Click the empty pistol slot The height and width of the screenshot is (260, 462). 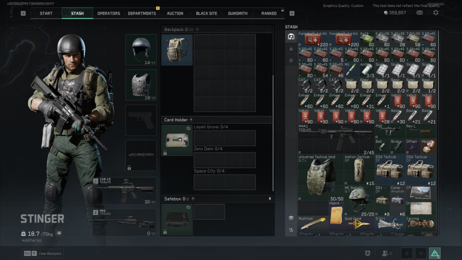pyautogui.click(x=141, y=120)
